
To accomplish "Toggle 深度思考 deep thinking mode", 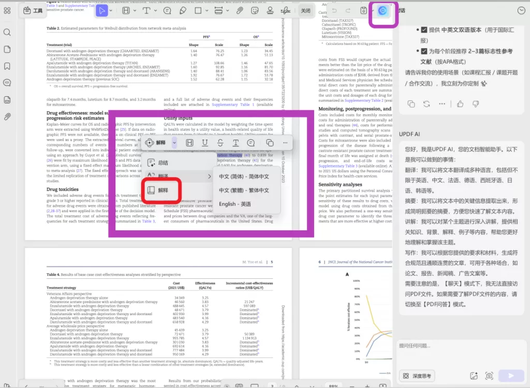I will pyautogui.click(x=417, y=376).
